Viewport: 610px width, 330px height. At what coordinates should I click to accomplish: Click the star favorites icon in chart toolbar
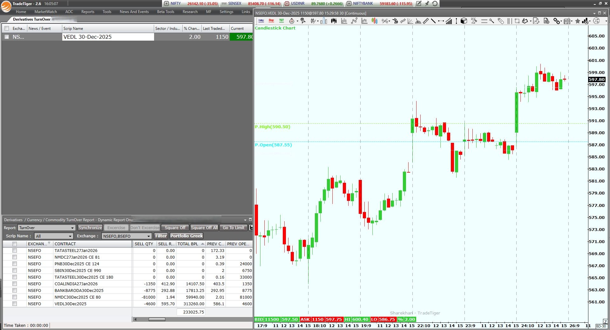point(578,21)
